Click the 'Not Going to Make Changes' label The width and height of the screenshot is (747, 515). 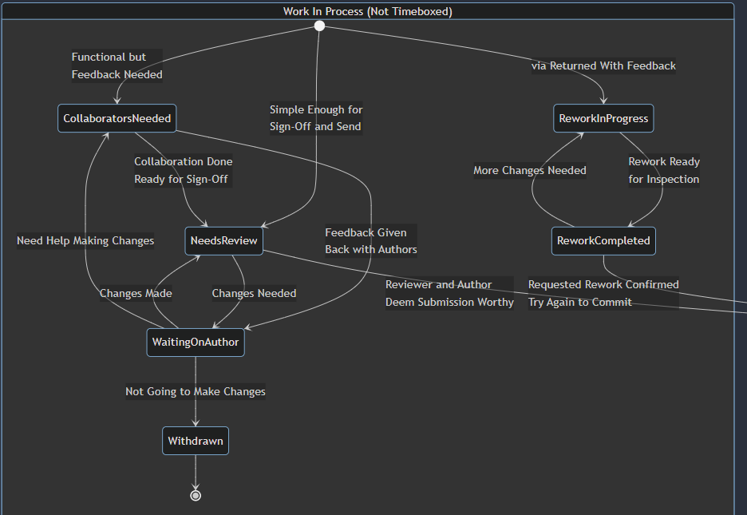tap(196, 391)
